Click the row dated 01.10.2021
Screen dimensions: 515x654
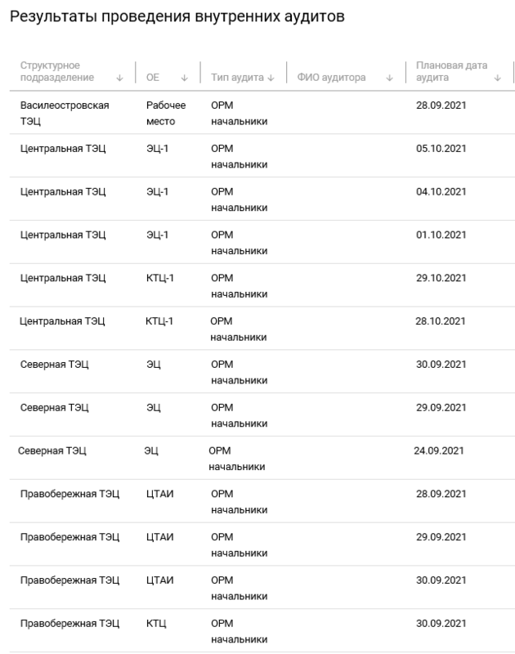pyautogui.click(x=262, y=242)
